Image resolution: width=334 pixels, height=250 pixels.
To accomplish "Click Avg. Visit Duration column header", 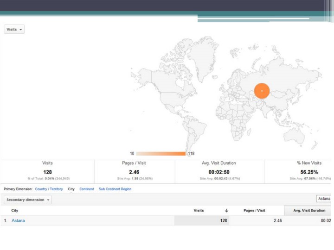I will 309,211.
